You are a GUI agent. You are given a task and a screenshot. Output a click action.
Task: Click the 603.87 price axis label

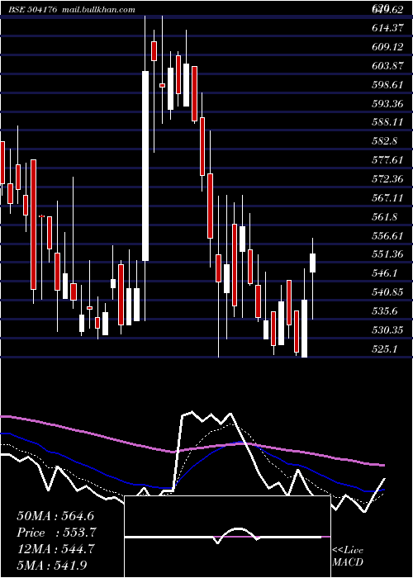[x=387, y=66]
